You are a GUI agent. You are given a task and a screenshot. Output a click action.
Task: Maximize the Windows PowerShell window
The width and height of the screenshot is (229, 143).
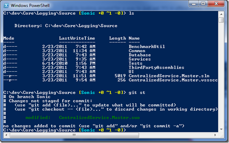pos(203,4)
